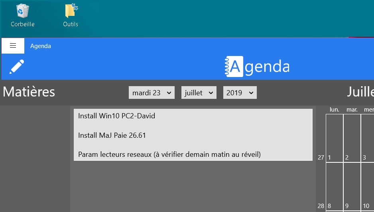The width and height of the screenshot is (374, 212).
Task: Open the Outils folder shortcut
Action: pyautogui.click(x=71, y=15)
